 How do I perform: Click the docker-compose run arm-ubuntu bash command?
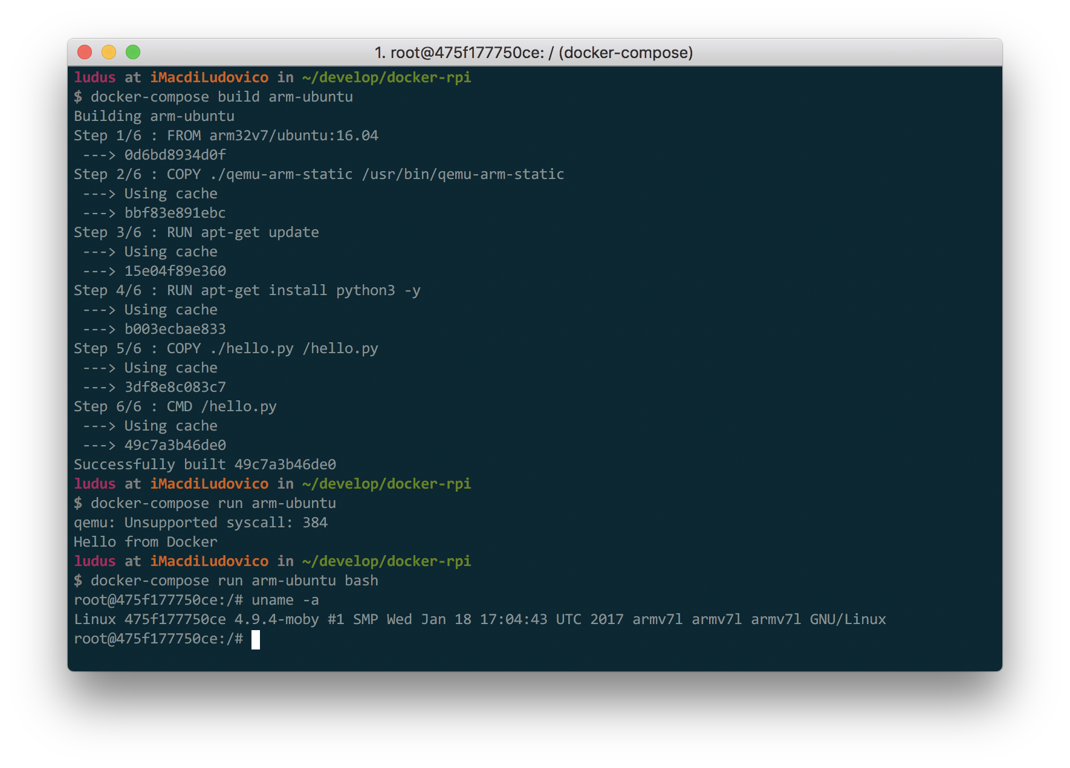pyautogui.click(x=234, y=581)
